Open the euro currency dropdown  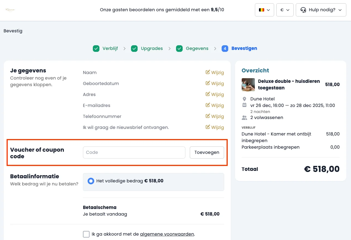[285, 10]
